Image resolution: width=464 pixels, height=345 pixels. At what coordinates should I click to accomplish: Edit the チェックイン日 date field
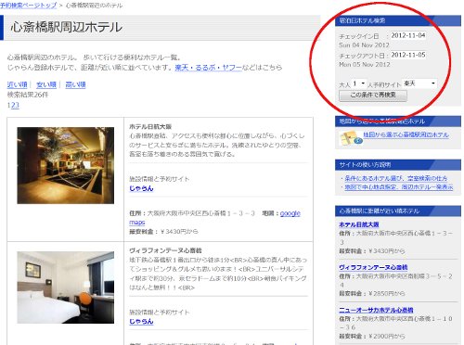pyautogui.click(x=408, y=35)
